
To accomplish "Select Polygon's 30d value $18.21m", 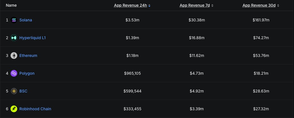I will coord(261,73).
